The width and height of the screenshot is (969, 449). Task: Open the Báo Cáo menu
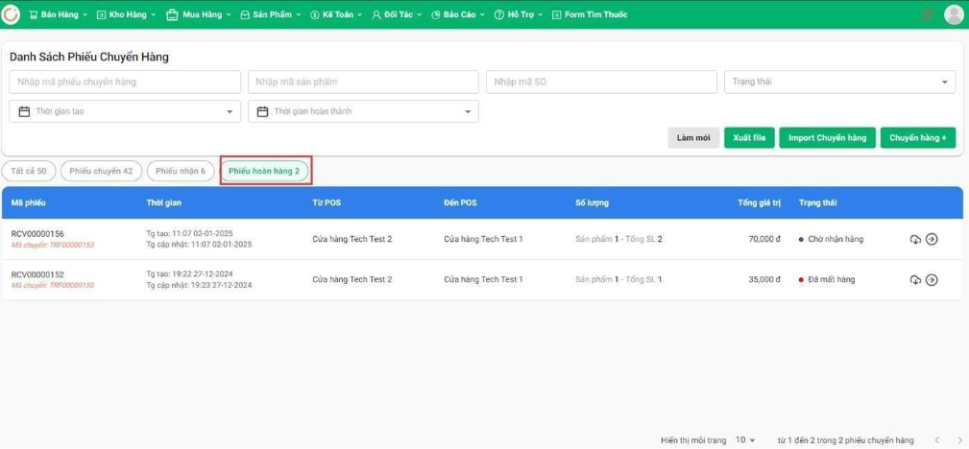coord(458,14)
